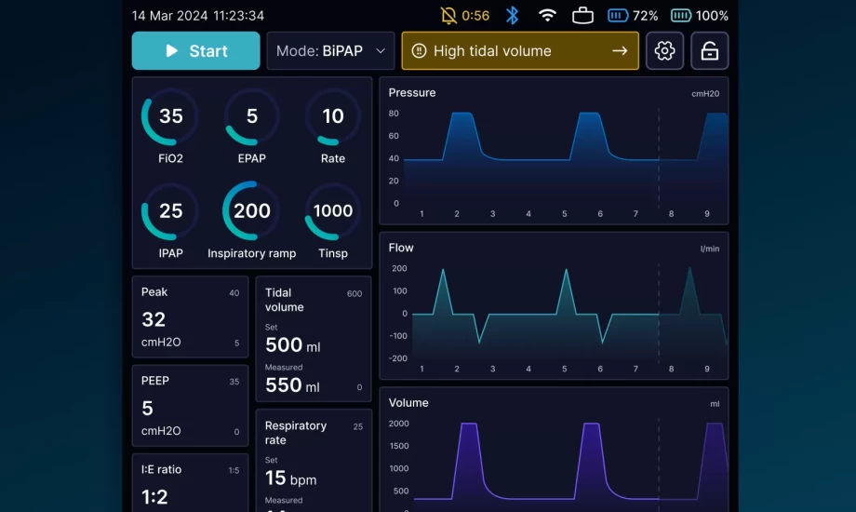Tap the Start ventilation button
Viewport: 856px width, 512px height.
pyautogui.click(x=195, y=51)
